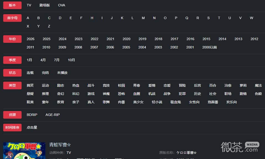Viewport: 265px width, 159px height.
Task: Click the 年份 red category label
Action: pyautogui.click(x=12, y=39)
